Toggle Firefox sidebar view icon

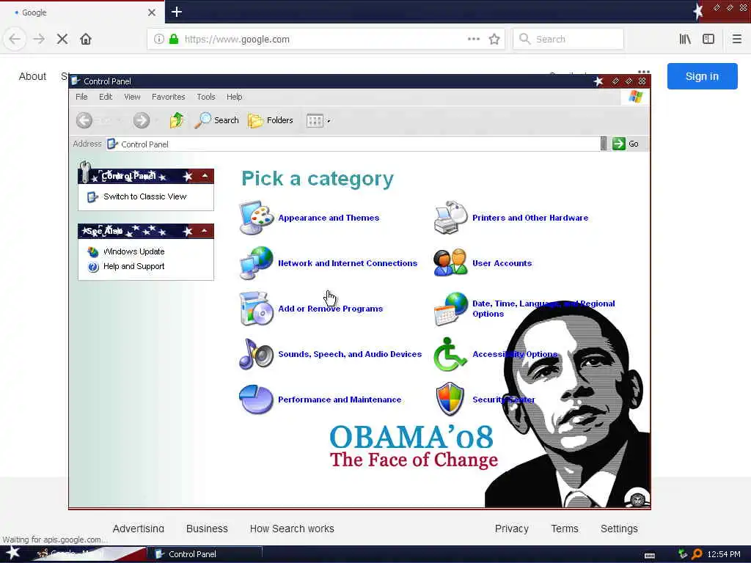point(708,39)
